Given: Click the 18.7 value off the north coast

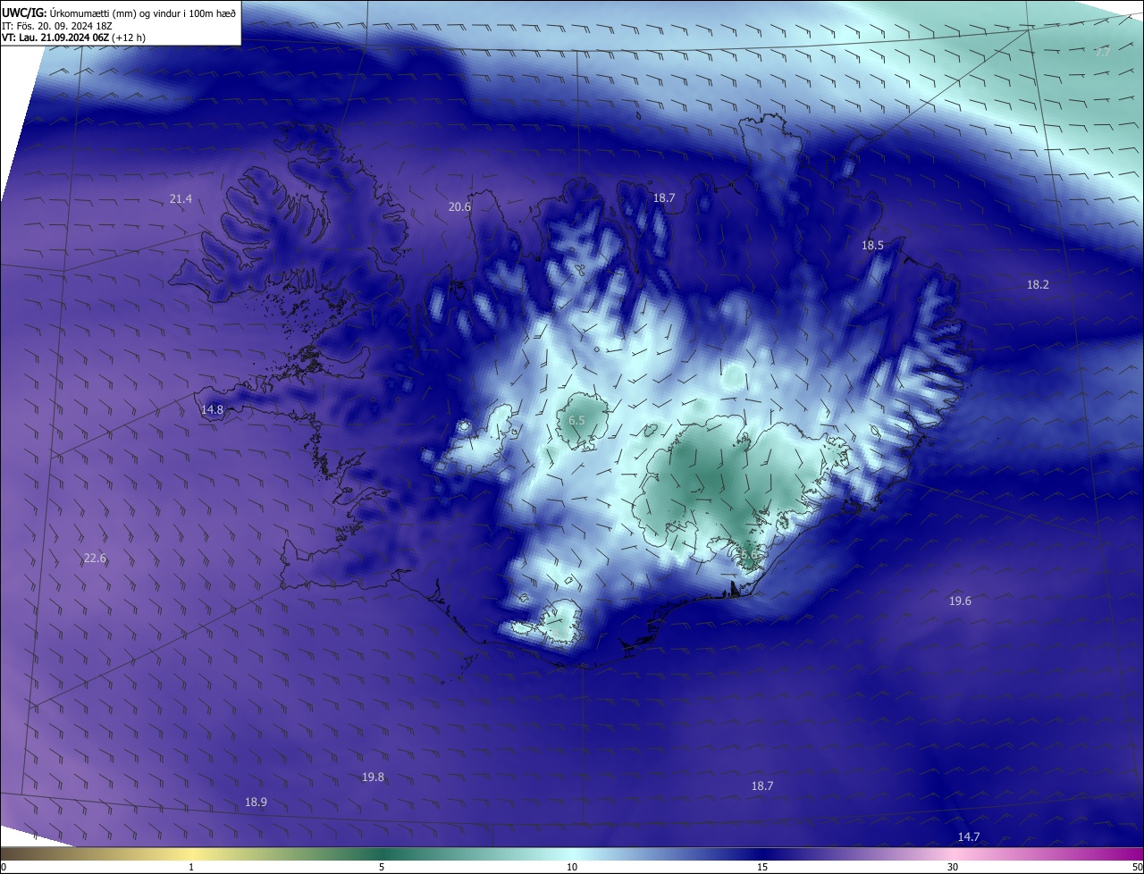Looking at the screenshot, I should coord(664,198).
